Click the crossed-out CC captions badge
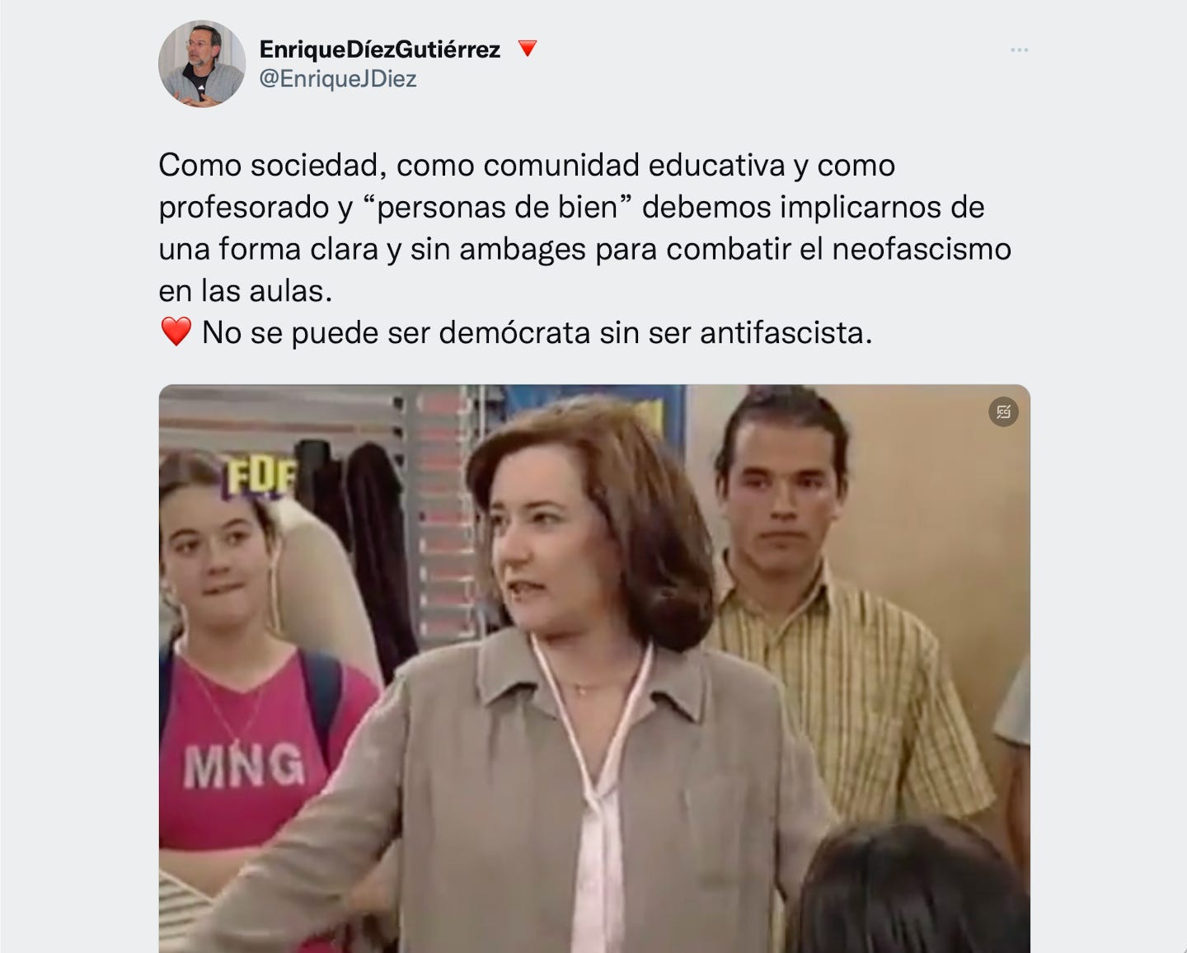This screenshot has height=953, width=1187. 1003,411
